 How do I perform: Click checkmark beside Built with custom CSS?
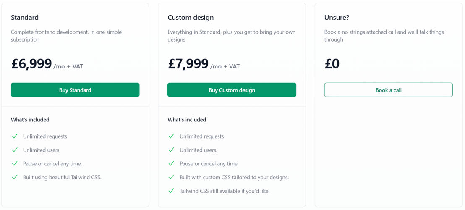(x=171, y=177)
